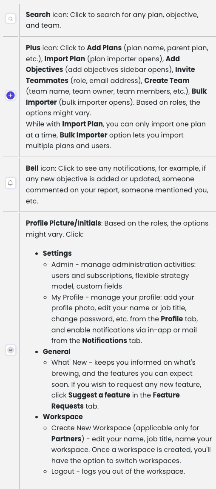Viewport: 216px width, 489px height.
Task: Click the bold "Partners" word
Action: (x=66, y=439)
